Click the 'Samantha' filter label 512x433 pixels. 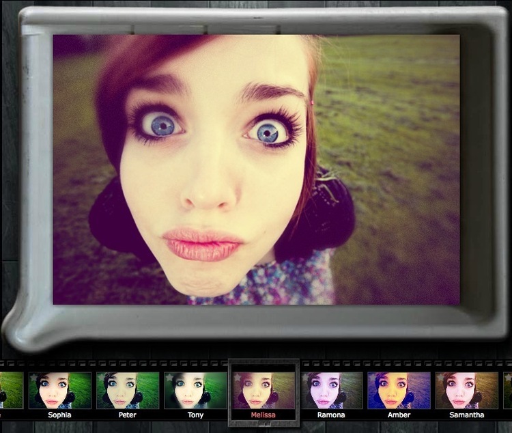(467, 415)
